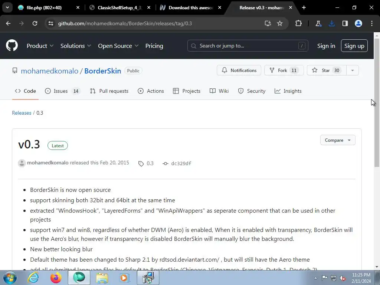Screen dimensions: 380x285
Task: Click the tag icon next to 0.3
Action: point(141,164)
